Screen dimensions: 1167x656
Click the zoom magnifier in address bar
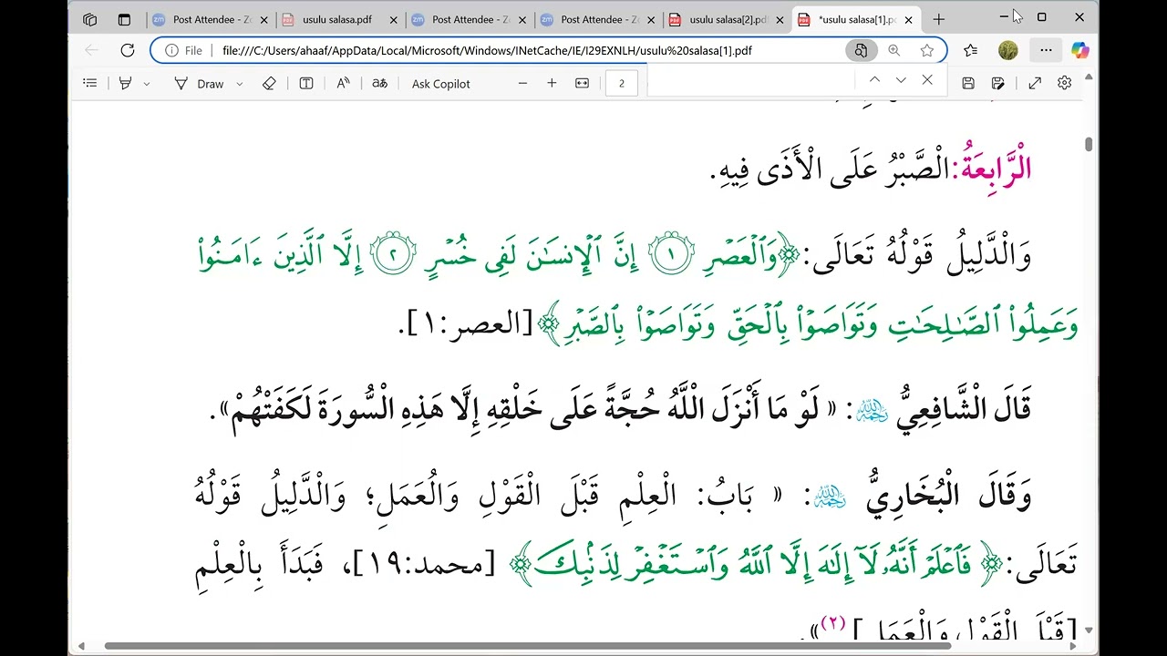tap(893, 50)
